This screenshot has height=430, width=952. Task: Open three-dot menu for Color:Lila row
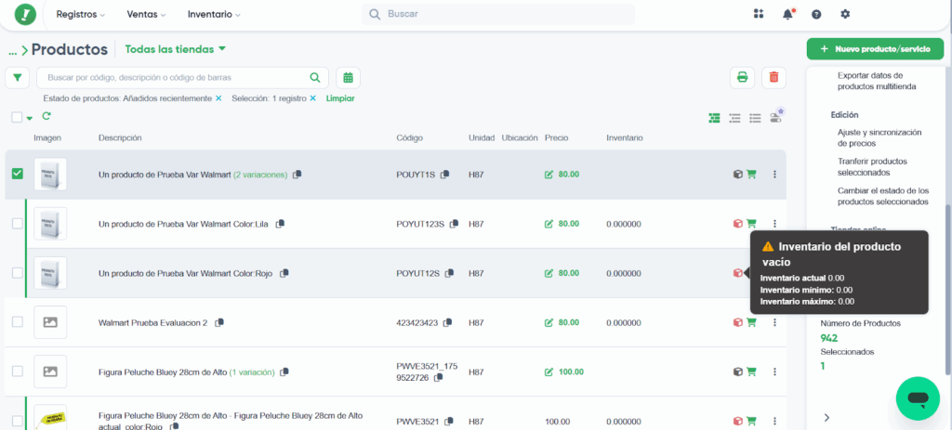[774, 224]
